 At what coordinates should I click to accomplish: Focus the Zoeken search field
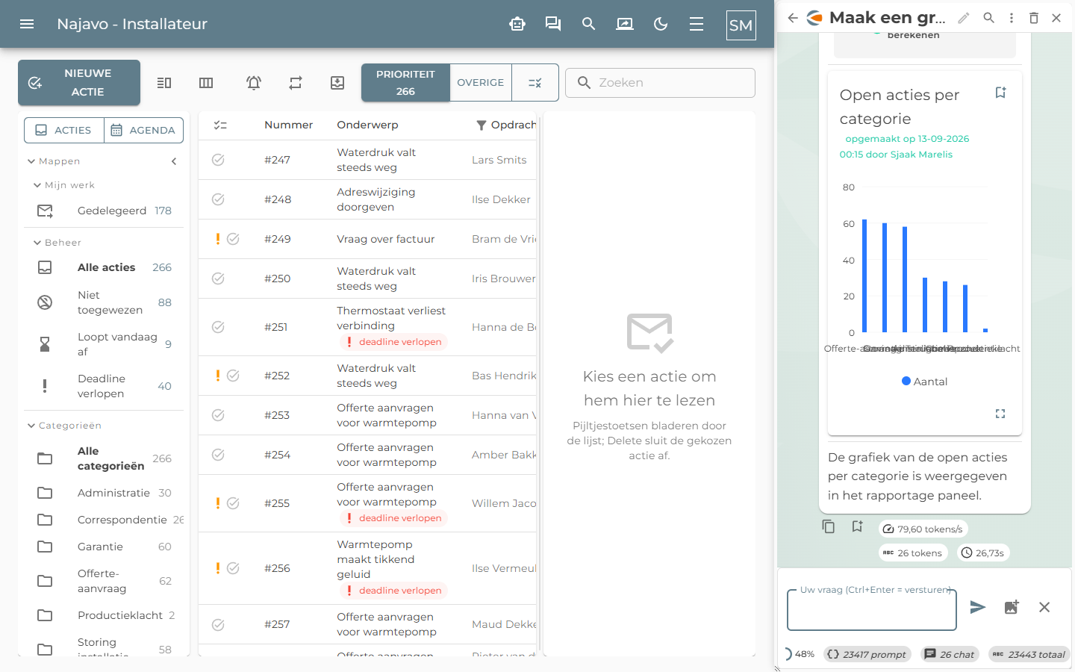(660, 83)
